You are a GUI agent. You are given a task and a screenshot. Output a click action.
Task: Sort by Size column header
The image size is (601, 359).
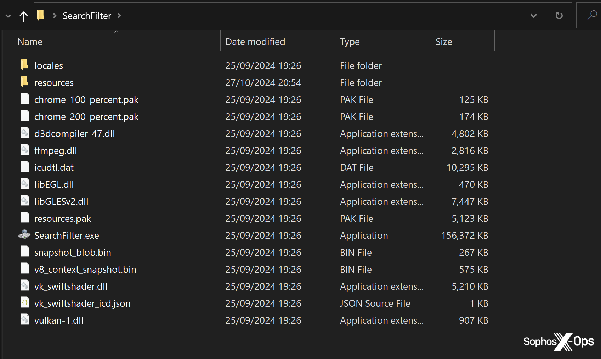click(x=443, y=42)
